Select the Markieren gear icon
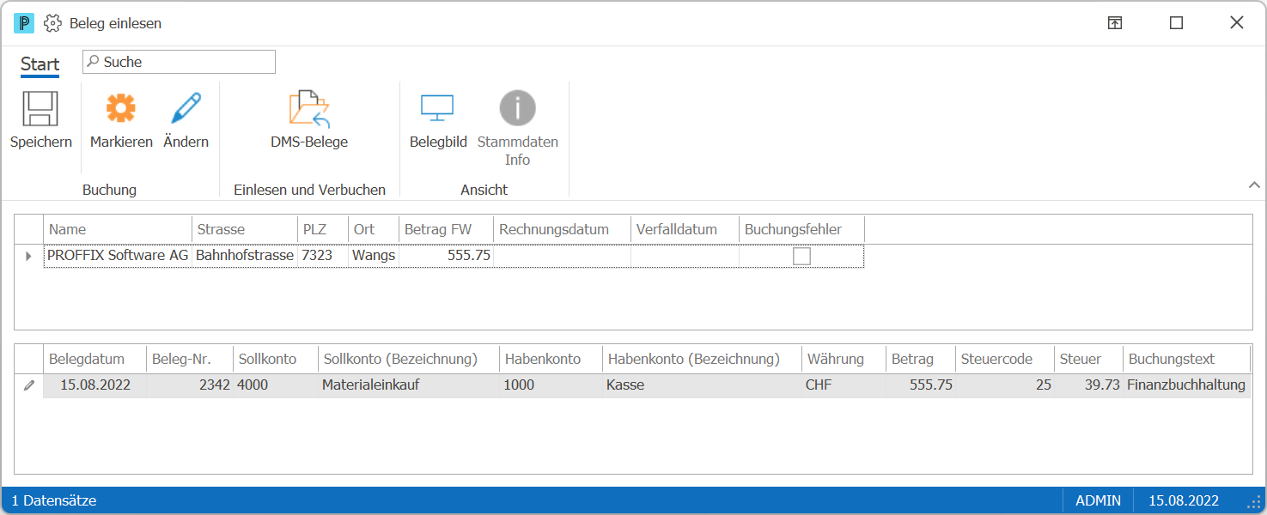Screen dimensions: 1267x515 pyautogui.click(x=121, y=109)
